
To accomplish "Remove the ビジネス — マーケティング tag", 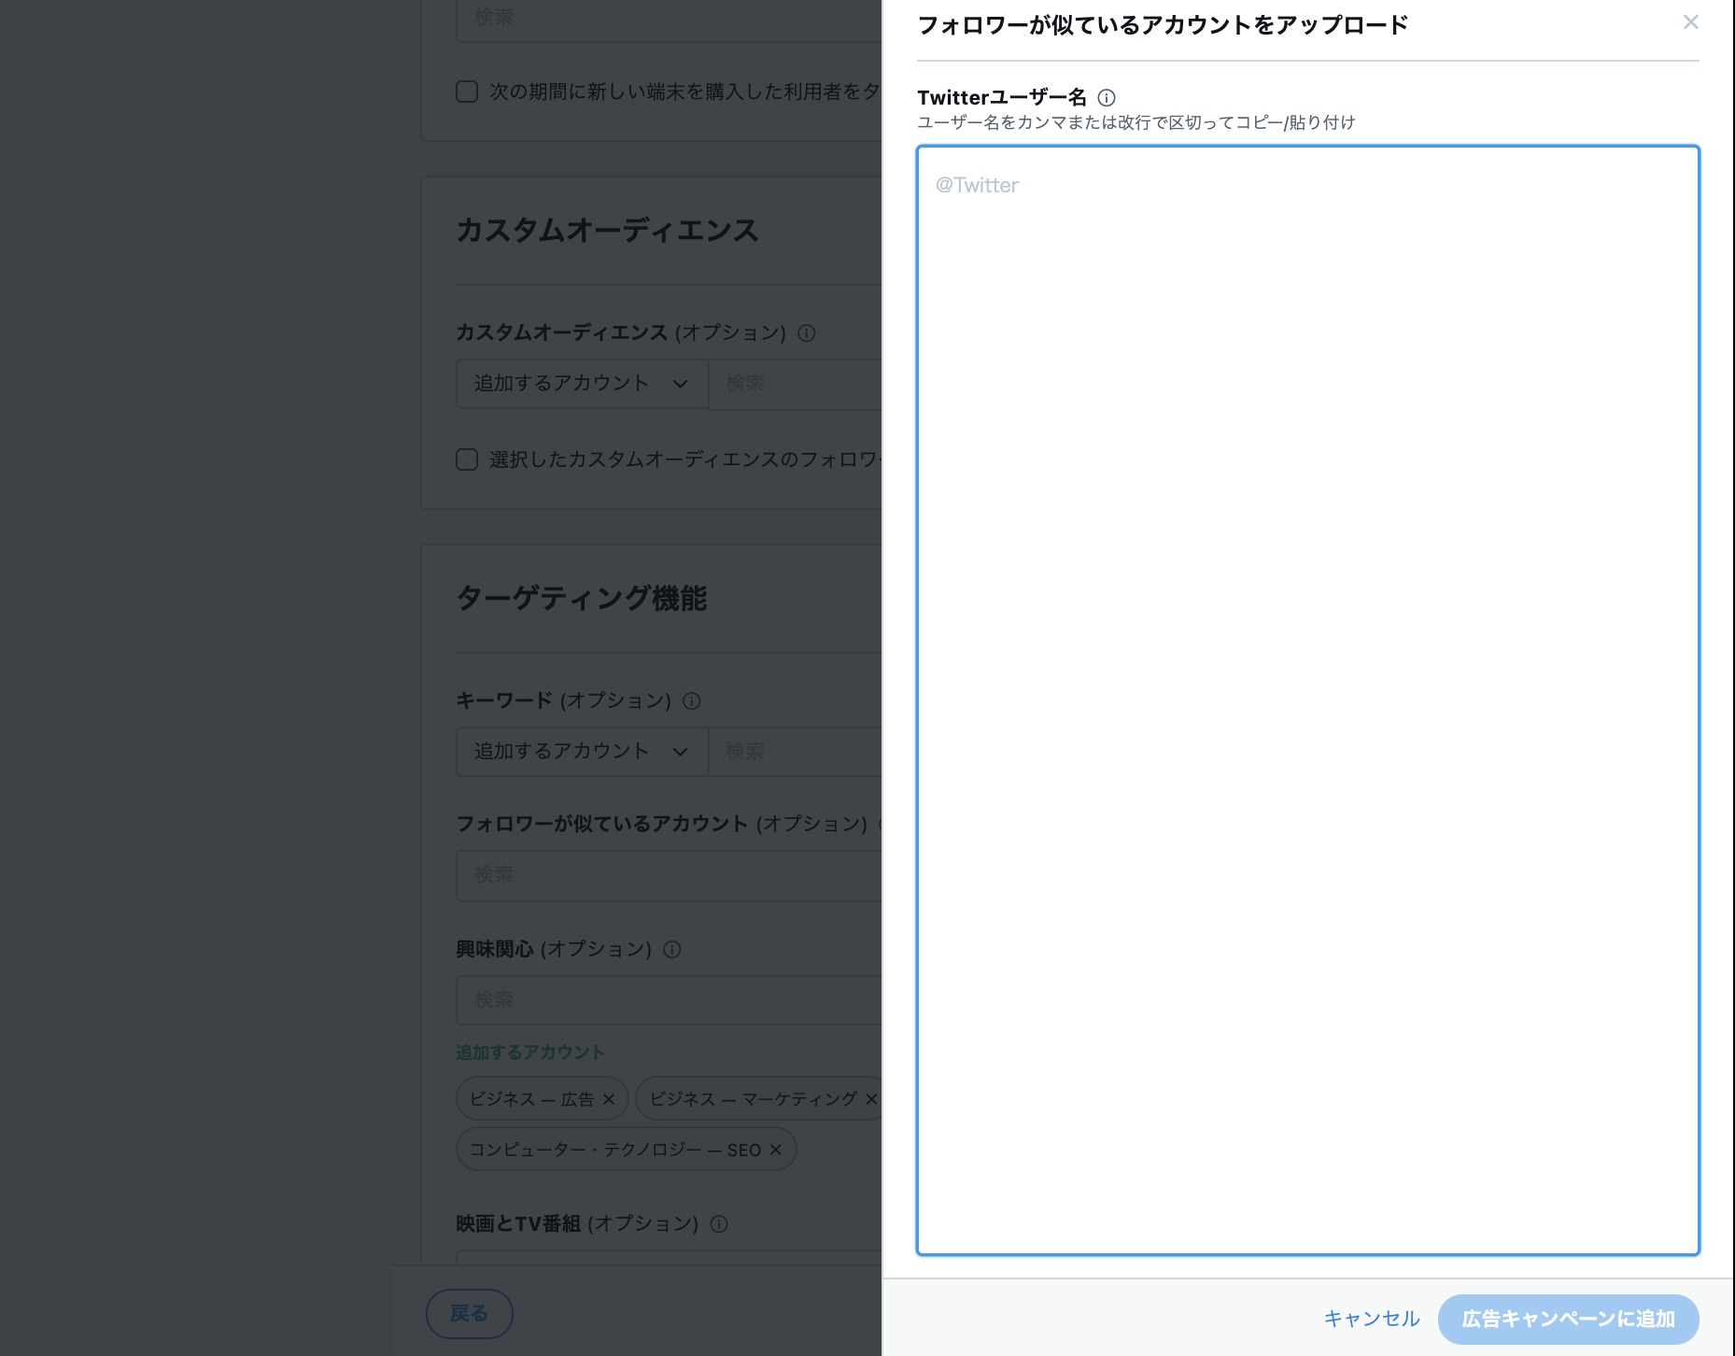I will (x=871, y=1099).
